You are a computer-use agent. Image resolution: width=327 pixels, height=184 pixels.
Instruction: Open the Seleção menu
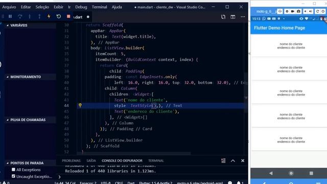click(42, 7)
